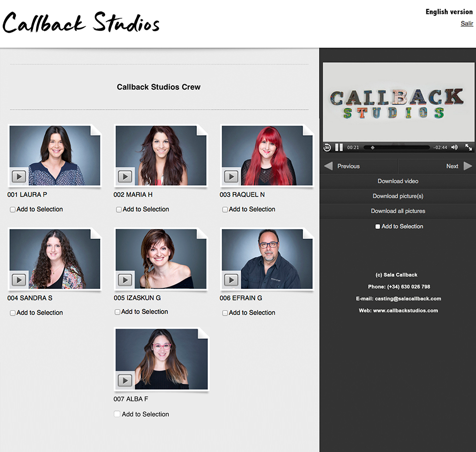The width and height of the screenshot is (476, 452).
Task: Click Download all pictures
Action: [398, 211]
